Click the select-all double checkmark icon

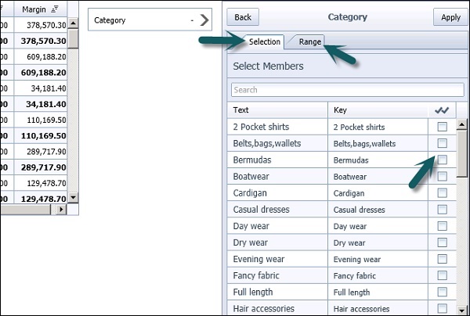[442, 110]
